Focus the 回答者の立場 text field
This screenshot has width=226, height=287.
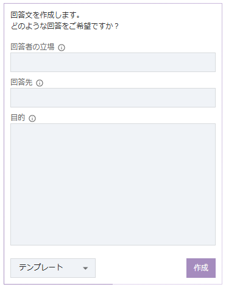[113, 62]
